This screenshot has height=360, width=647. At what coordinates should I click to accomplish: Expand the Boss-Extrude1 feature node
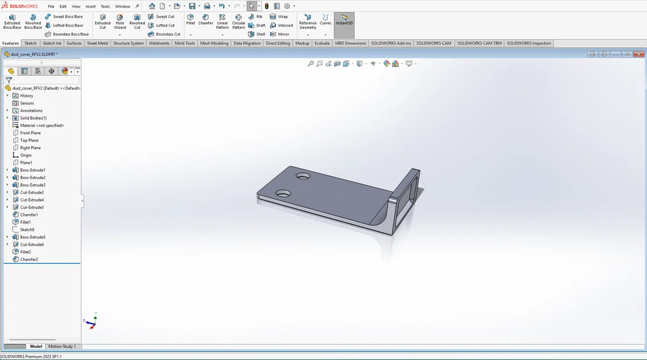tap(8, 170)
